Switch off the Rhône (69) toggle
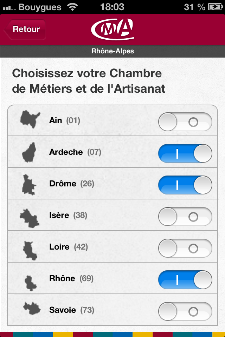The image size is (225, 337). [185, 280]
